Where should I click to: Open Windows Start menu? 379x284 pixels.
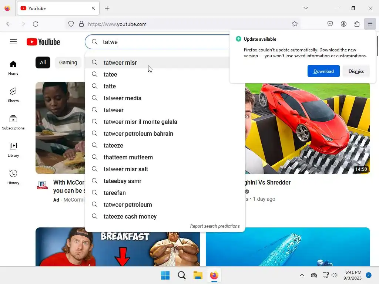(x=165, y=275)
